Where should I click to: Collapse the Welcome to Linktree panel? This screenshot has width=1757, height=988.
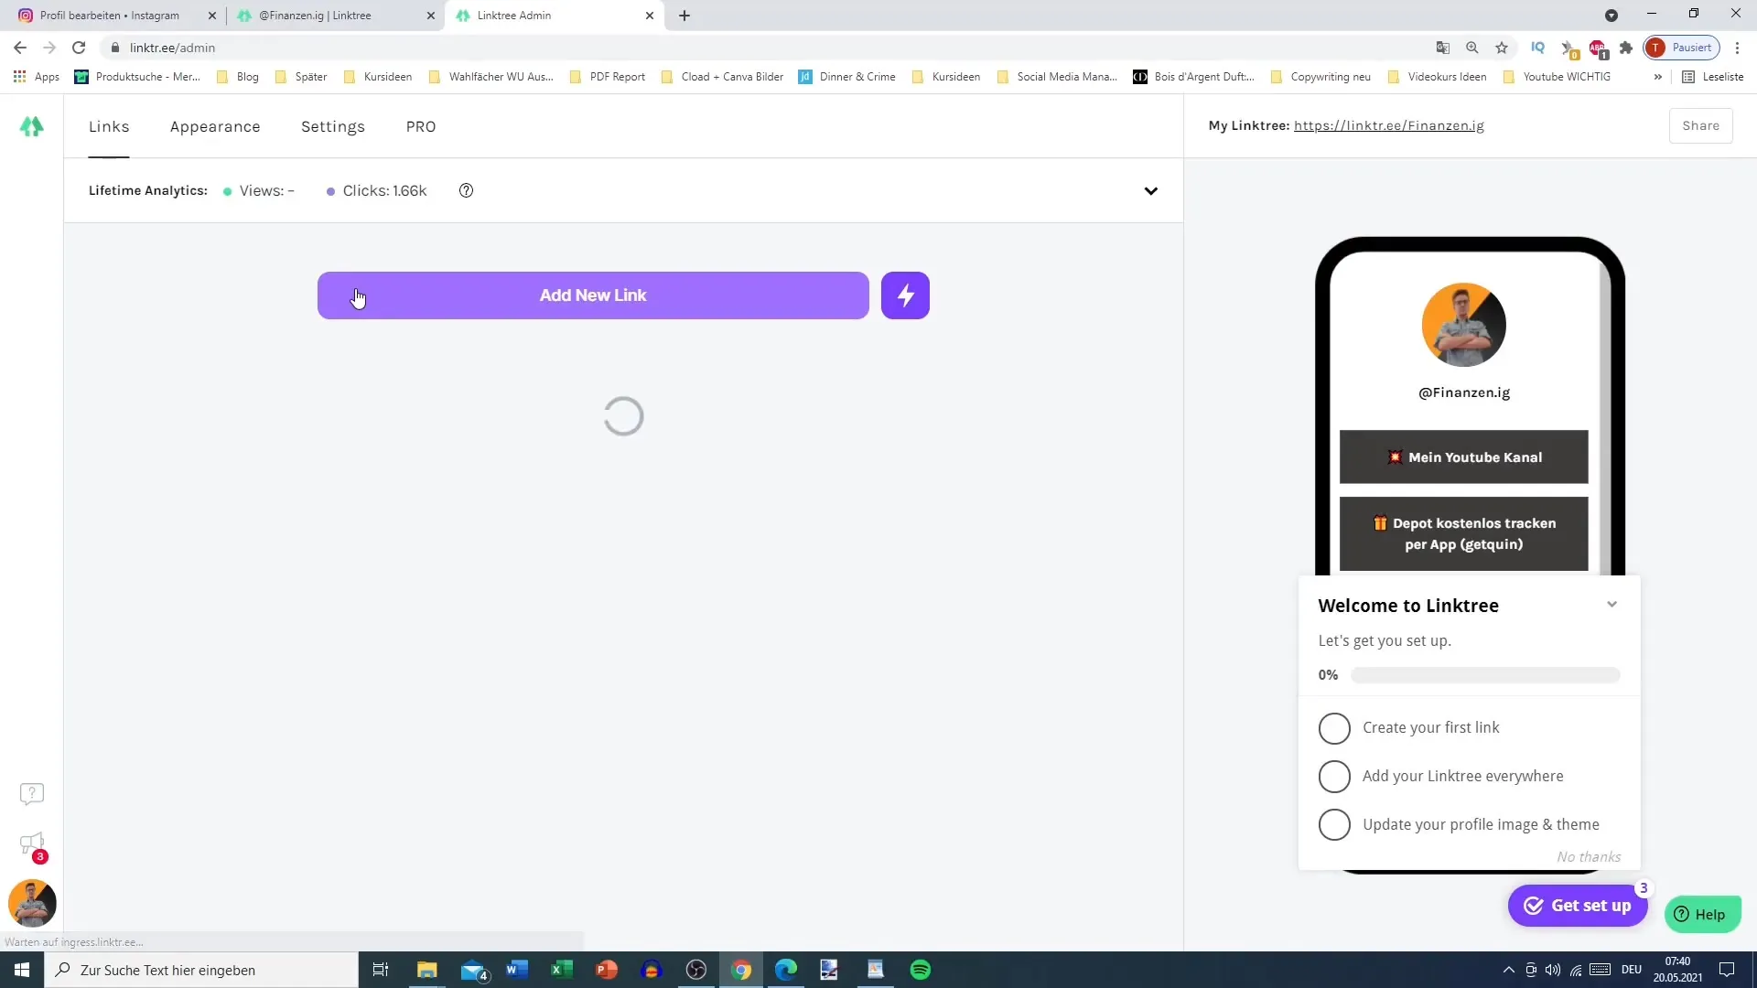(1611, 605)
